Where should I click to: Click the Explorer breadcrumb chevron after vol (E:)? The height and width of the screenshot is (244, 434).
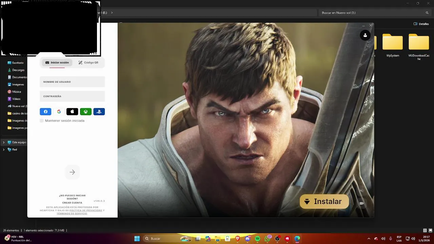click(x=112, y=13)
